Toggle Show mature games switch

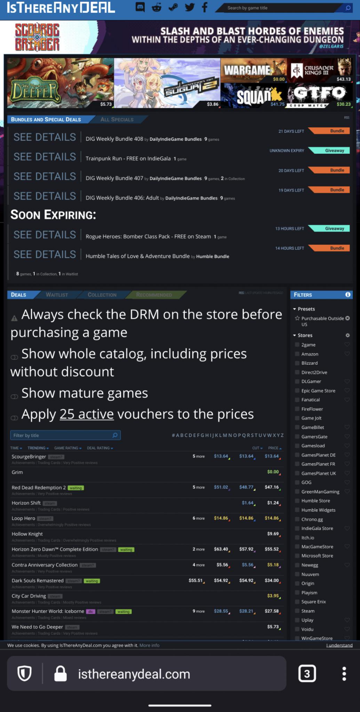pos(14,397)
